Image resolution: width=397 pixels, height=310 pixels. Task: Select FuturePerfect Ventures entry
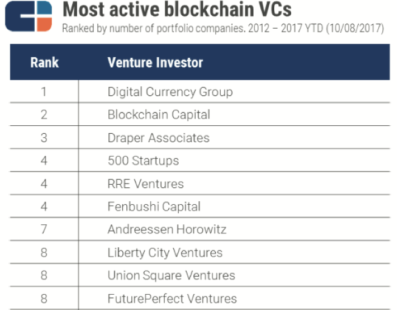click(172, 298)
